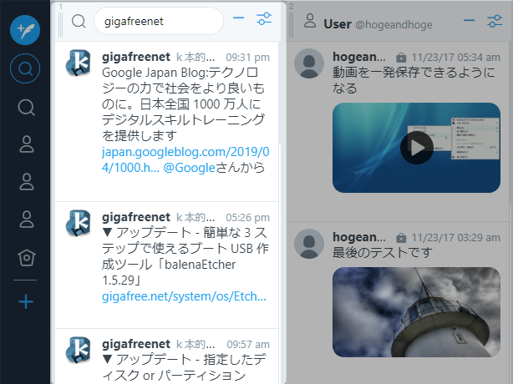Open hogeandhoge avatar on 03:29 am tweet
The height and width of the screenshot is (384, 513).
pos(309,244)
